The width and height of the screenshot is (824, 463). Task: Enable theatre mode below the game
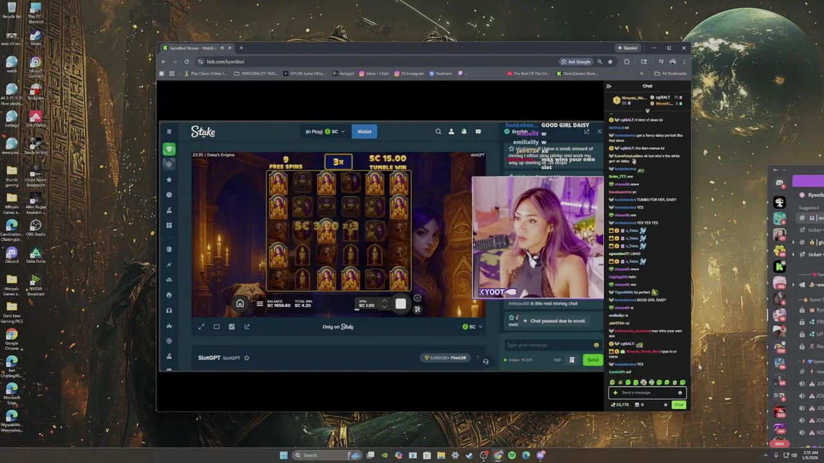tap(216, 327)
